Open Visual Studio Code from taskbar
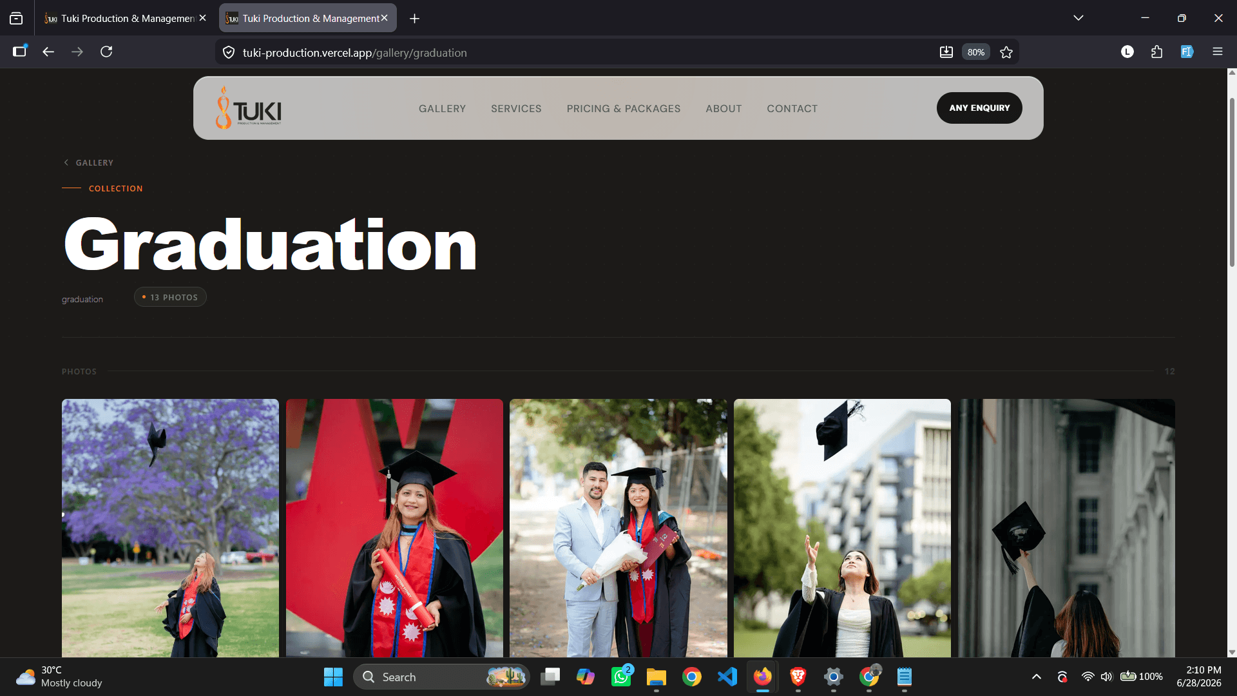 [727, 677]
